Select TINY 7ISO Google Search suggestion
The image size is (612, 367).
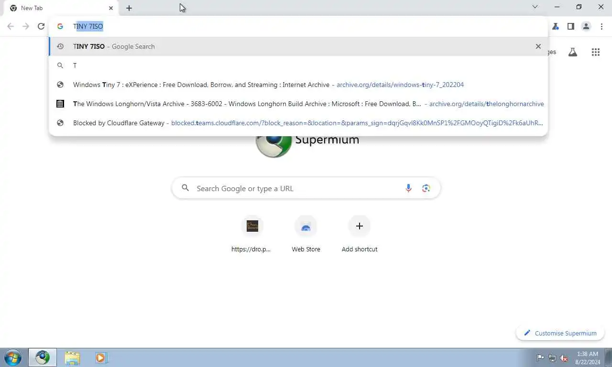coord(298,46)
